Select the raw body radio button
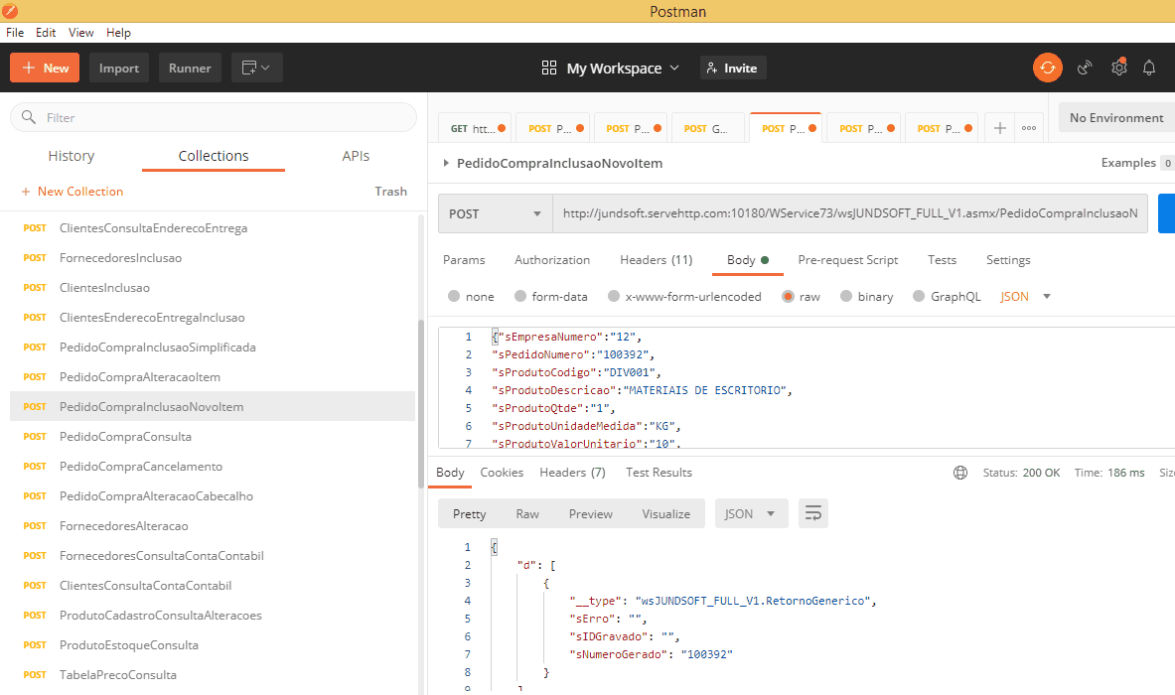Image resolution: width=1175 pixels, height=695 pixels. (x=788, y=296)
